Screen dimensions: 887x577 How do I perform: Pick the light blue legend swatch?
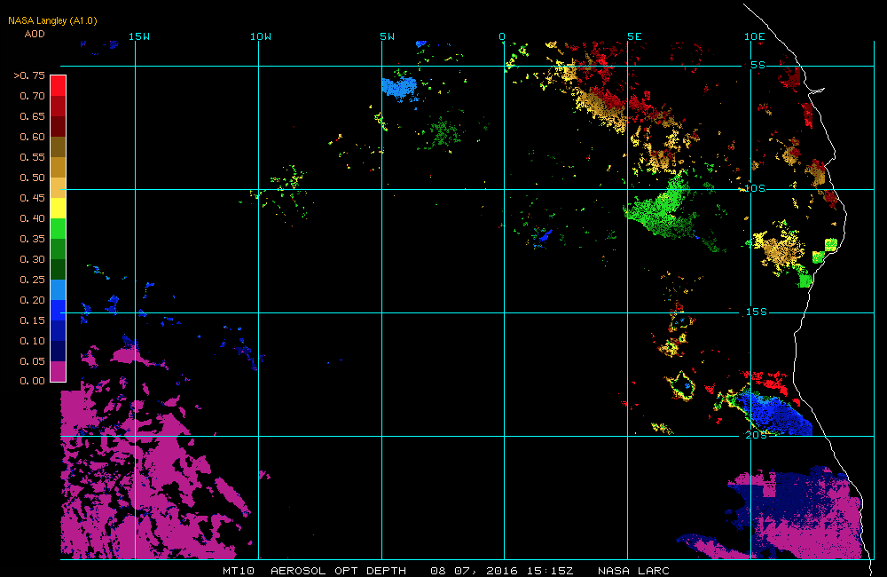(59, 289)
